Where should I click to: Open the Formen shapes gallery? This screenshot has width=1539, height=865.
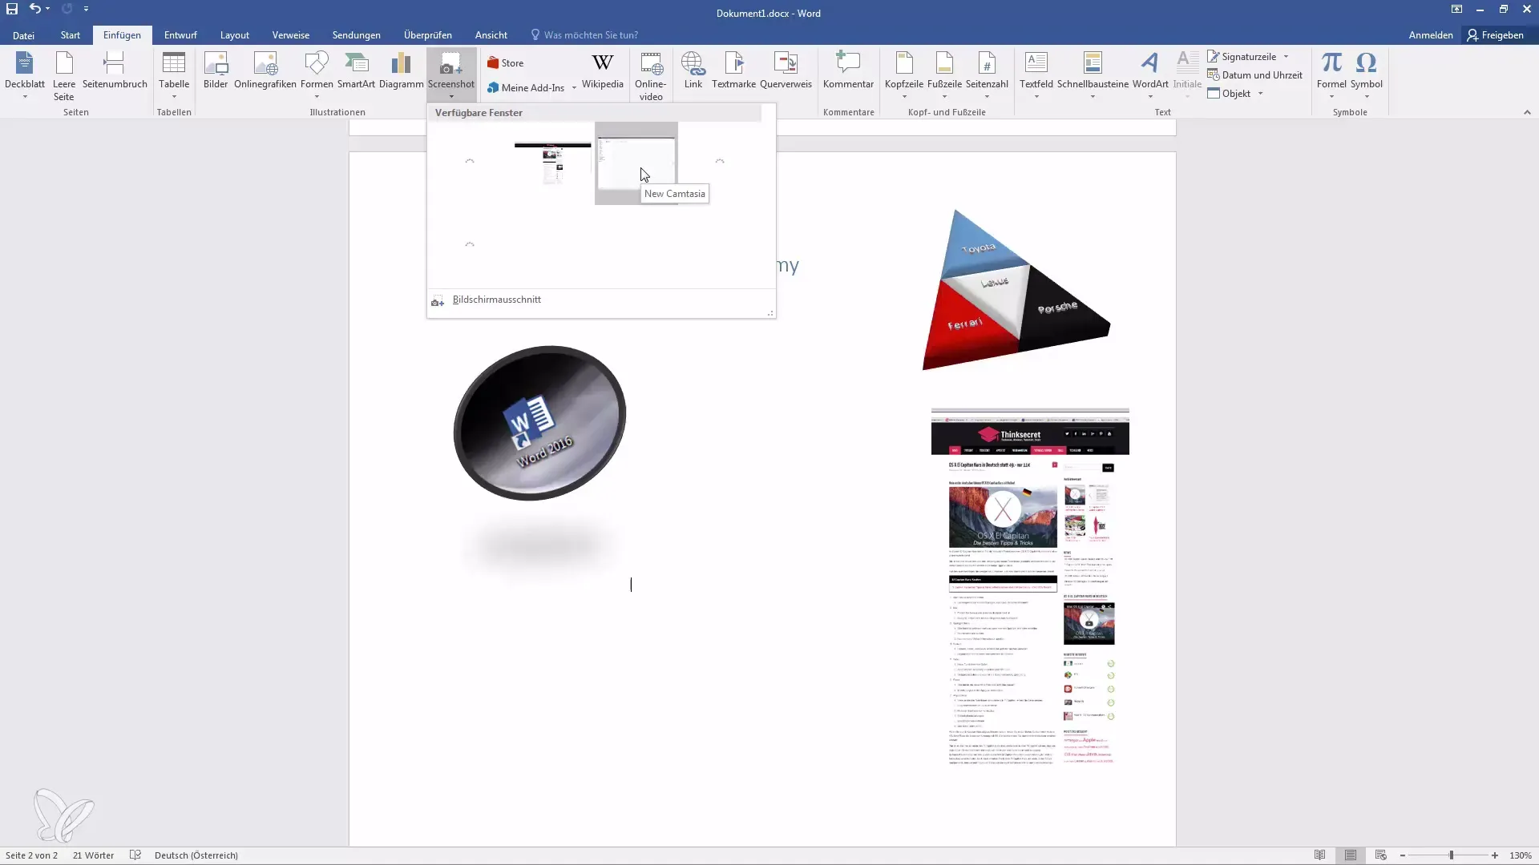(x=317, y=75)
